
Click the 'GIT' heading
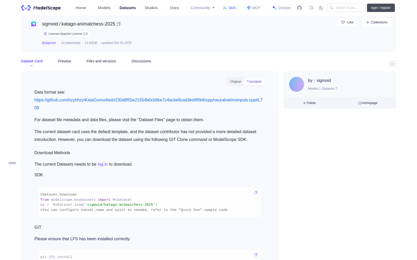click(38, 227)
